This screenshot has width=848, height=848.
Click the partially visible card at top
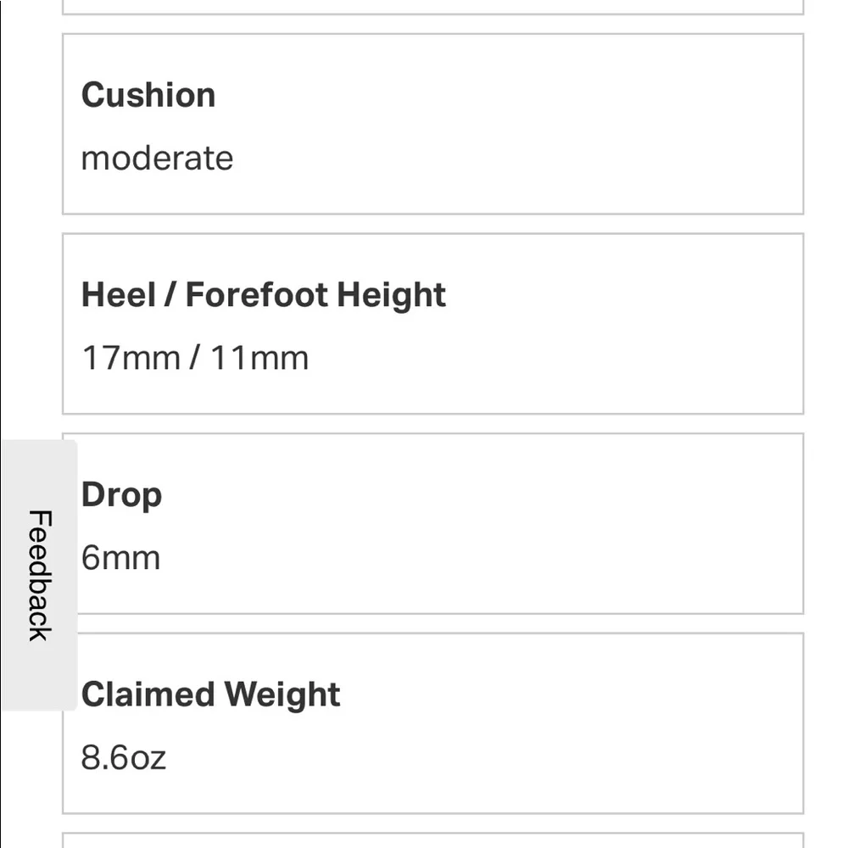(x=432, y=7)
